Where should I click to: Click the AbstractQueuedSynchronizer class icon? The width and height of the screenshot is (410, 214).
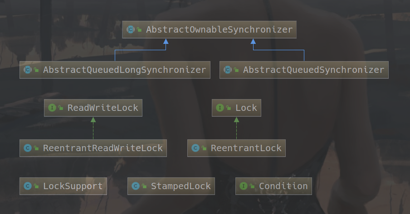[228, 70]
